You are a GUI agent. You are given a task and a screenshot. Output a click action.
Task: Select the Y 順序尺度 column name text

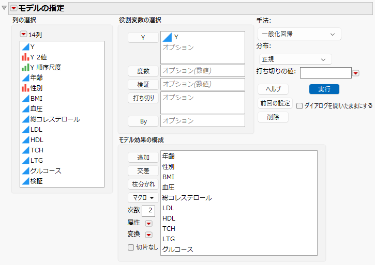pyautogui.click(x=46, y=67)
